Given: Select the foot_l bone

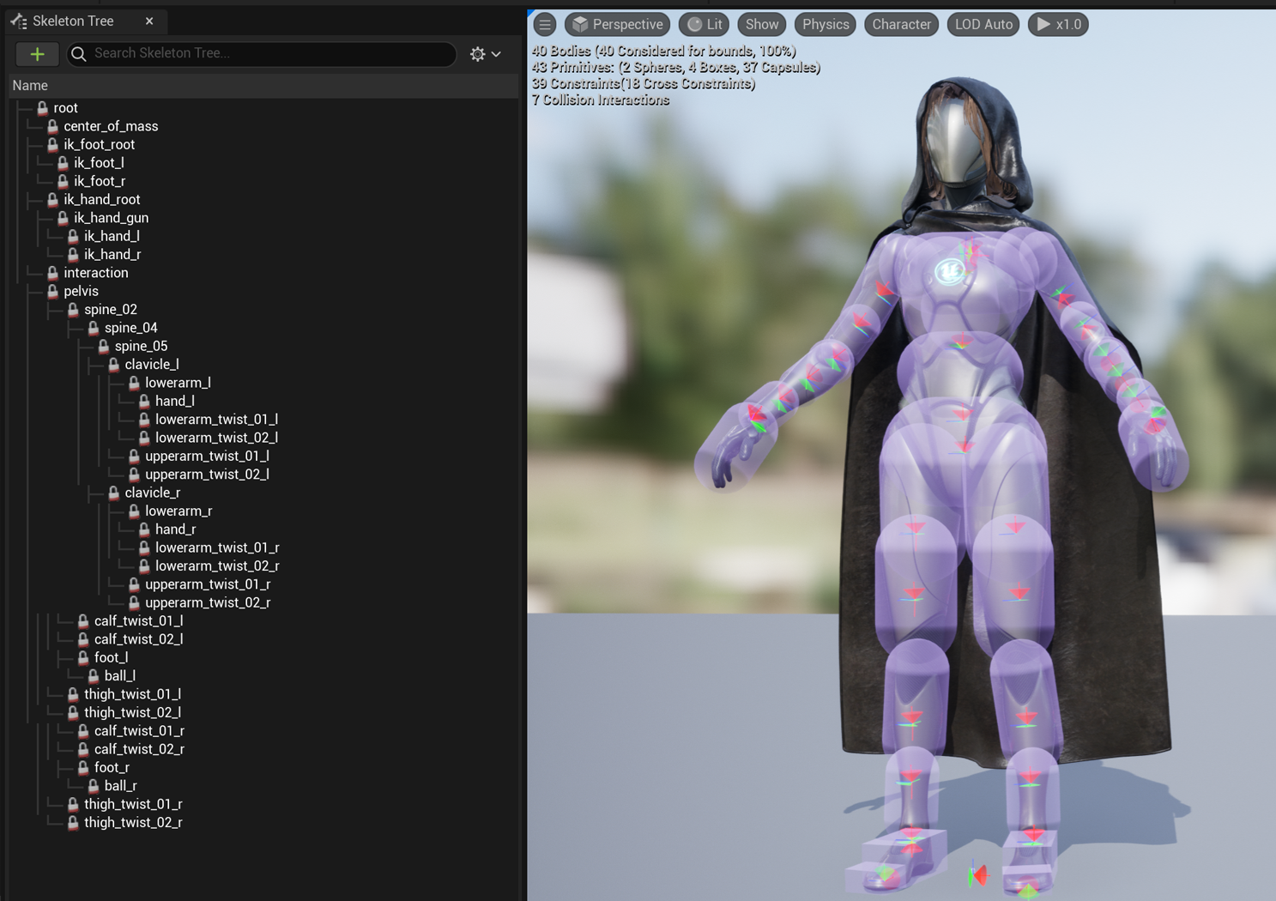Looking at the screenshot, I should [111, 658].
